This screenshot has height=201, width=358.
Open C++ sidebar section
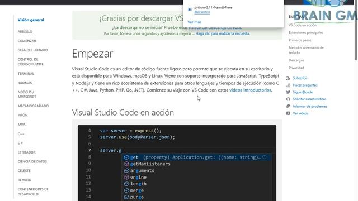coord(21,134)
